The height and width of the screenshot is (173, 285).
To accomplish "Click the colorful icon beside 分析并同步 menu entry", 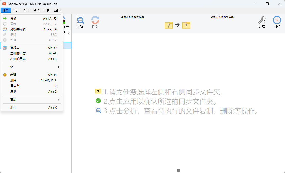I will 5,29.
